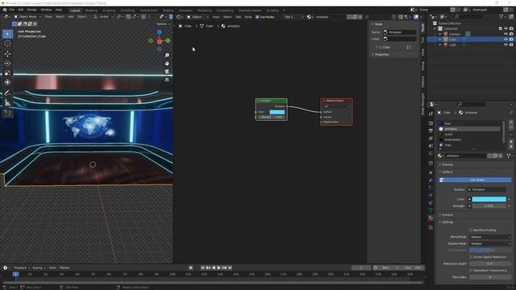Enable Screen Space Refraction checkbox
The height and width of the screenshot is (290, 516).
(x=471, y=257)
